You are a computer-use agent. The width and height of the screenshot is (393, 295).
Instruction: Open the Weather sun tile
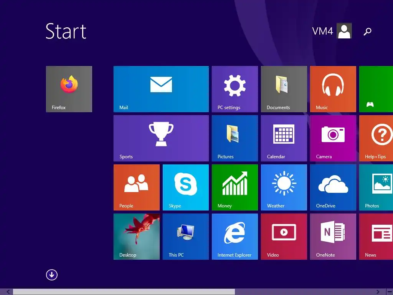(x=284, y=187)
